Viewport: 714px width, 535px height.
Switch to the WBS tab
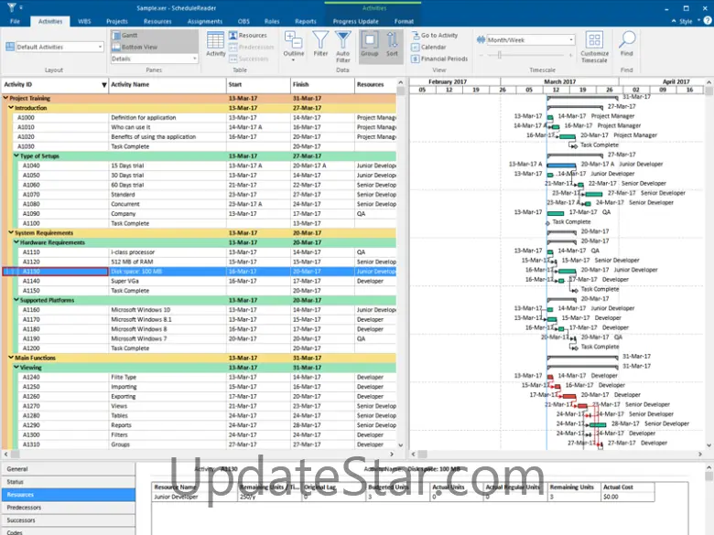84,21
